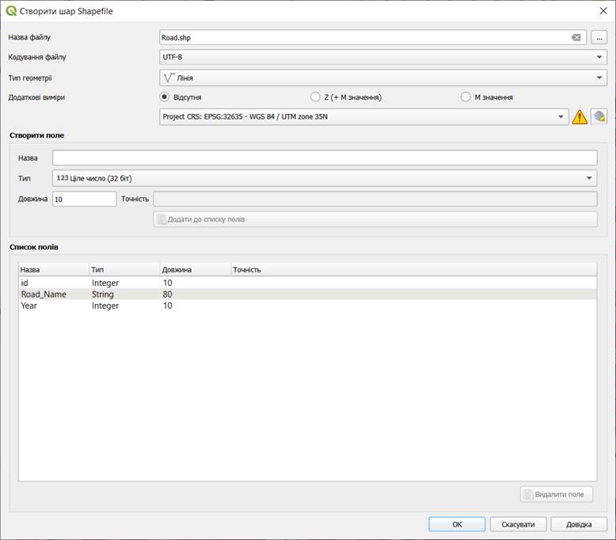The width and height of the screenshot is (616, 540).
Task: Click the field 'Назва' name input box
Action: coord(325,158)
